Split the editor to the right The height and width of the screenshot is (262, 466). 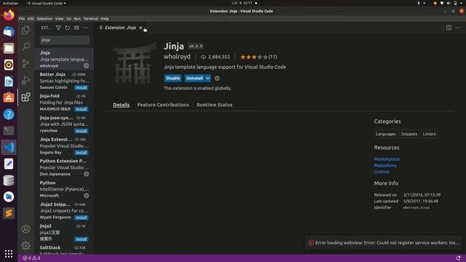(x=449, y=28)
